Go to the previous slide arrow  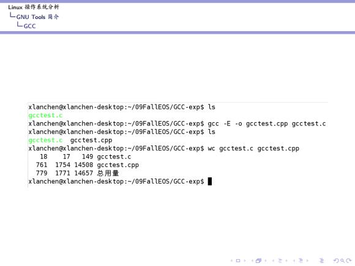[231, 260]
